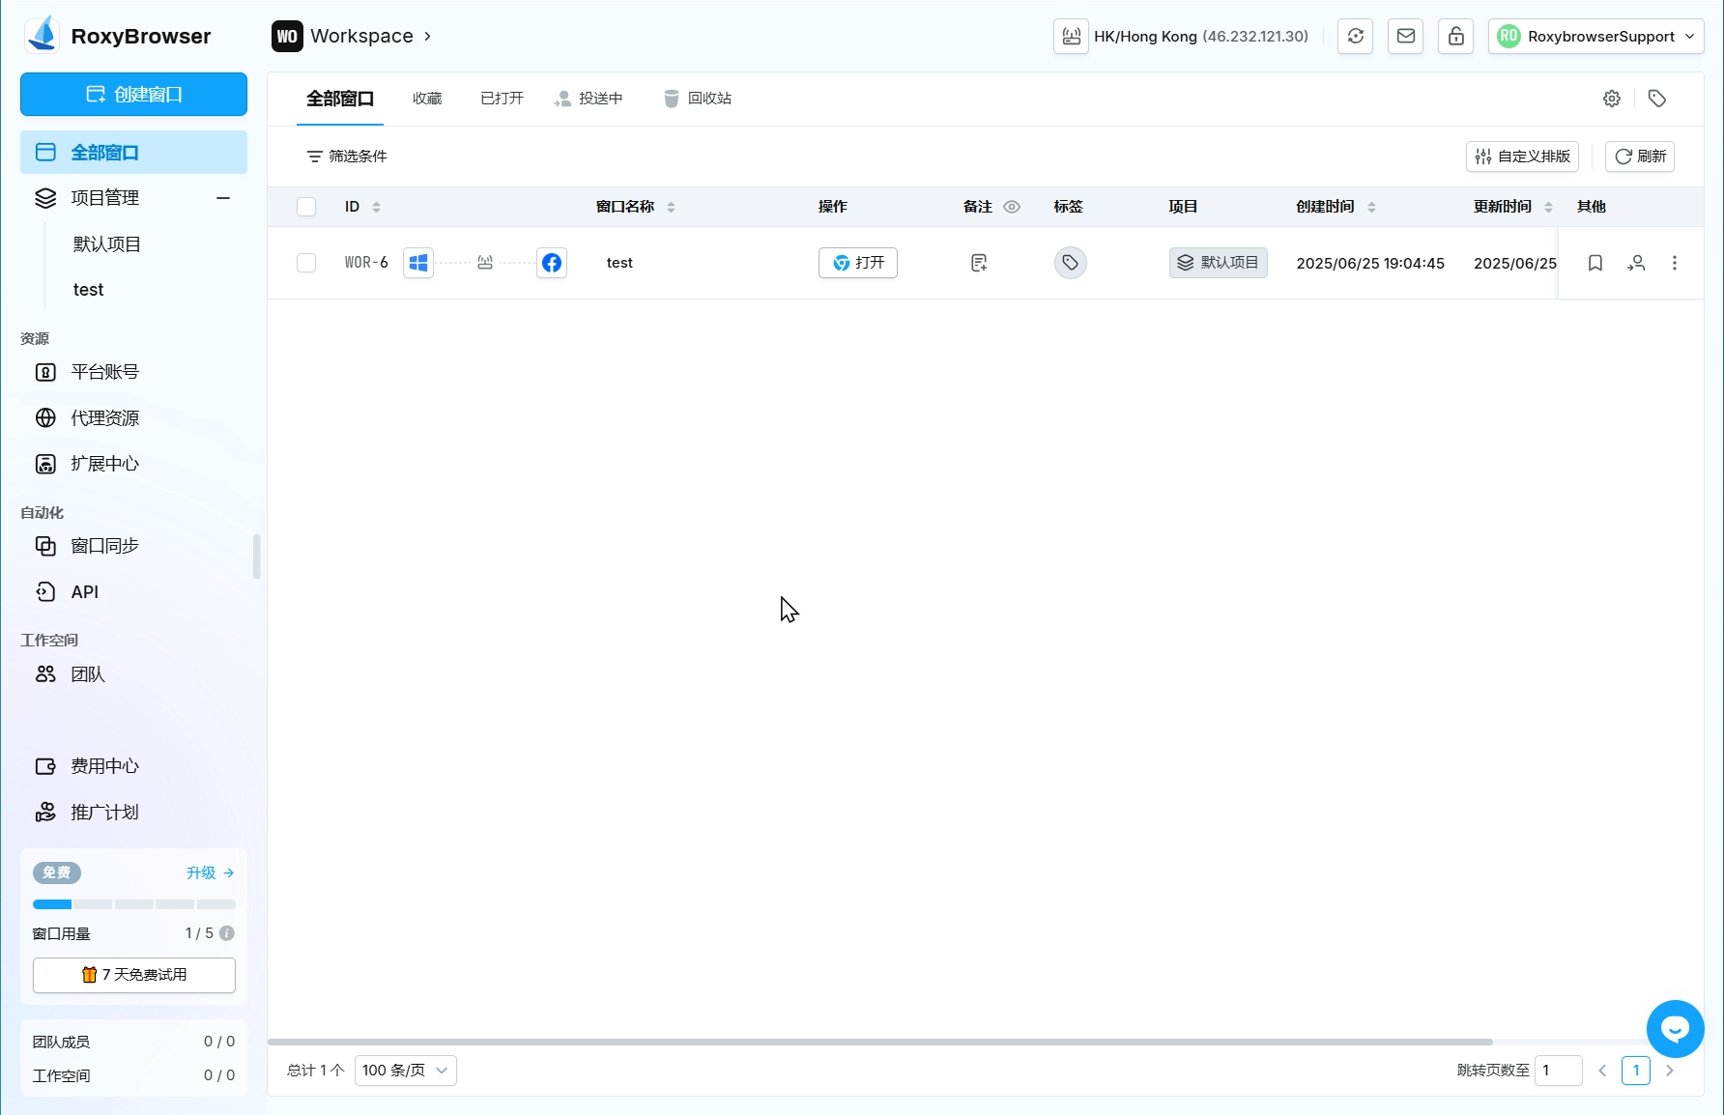The height and width of the screenshot is (1115, 1724).
Task: Click the 创建窗口 button
Action: (133, 95)
